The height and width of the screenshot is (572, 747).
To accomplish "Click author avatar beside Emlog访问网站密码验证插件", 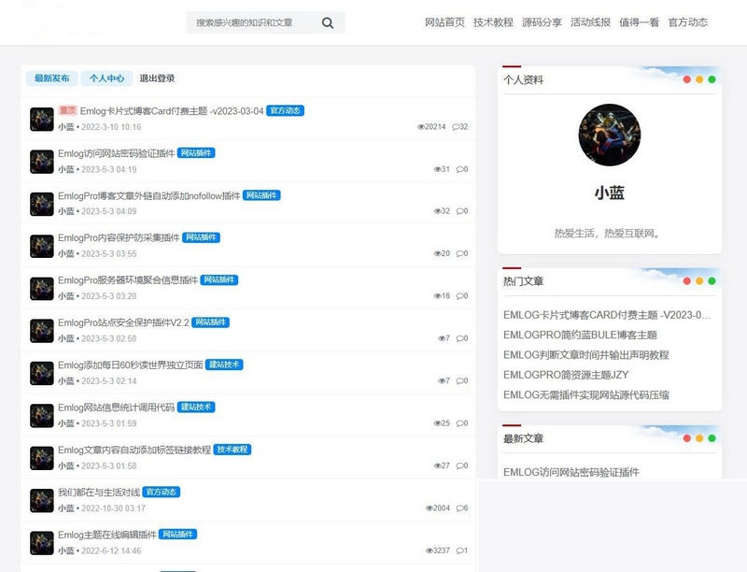I will click(41, 161).
